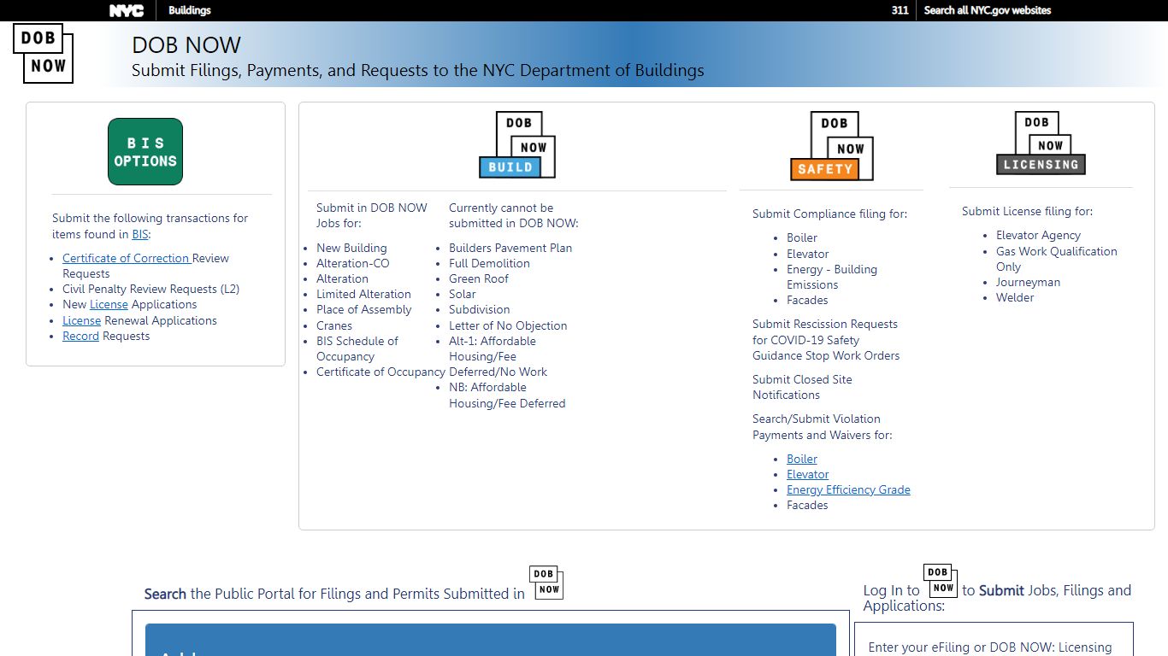Click the Letter of No Objection item
This screenshot has height=656, width=1168.
click(508, 325)
